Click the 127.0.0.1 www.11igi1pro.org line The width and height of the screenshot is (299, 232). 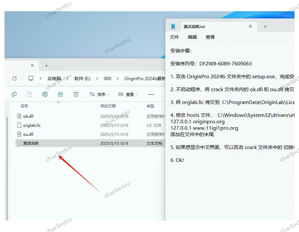click(204, 128)
